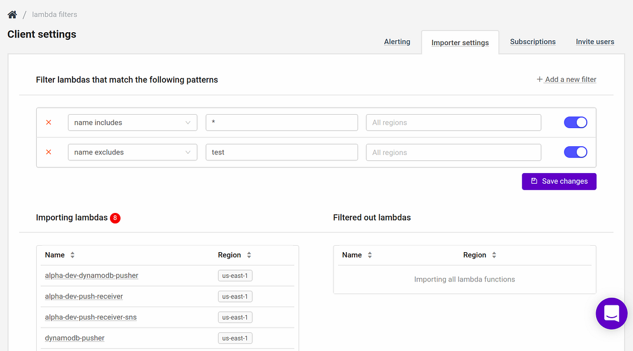Image resolution: width=633 pixels, height=351 pixels.
Task: Open the chat support widget
Action: tap(611, 314)
